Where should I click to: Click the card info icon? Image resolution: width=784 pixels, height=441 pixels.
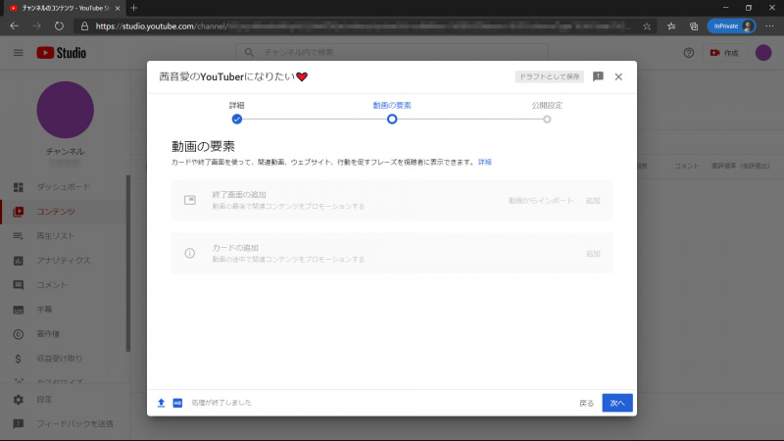point(190,253)
